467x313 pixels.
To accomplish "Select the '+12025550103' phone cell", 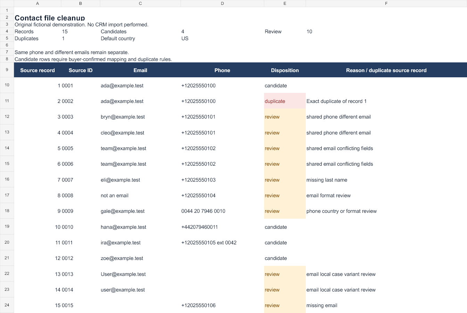I will coord(222,180).
